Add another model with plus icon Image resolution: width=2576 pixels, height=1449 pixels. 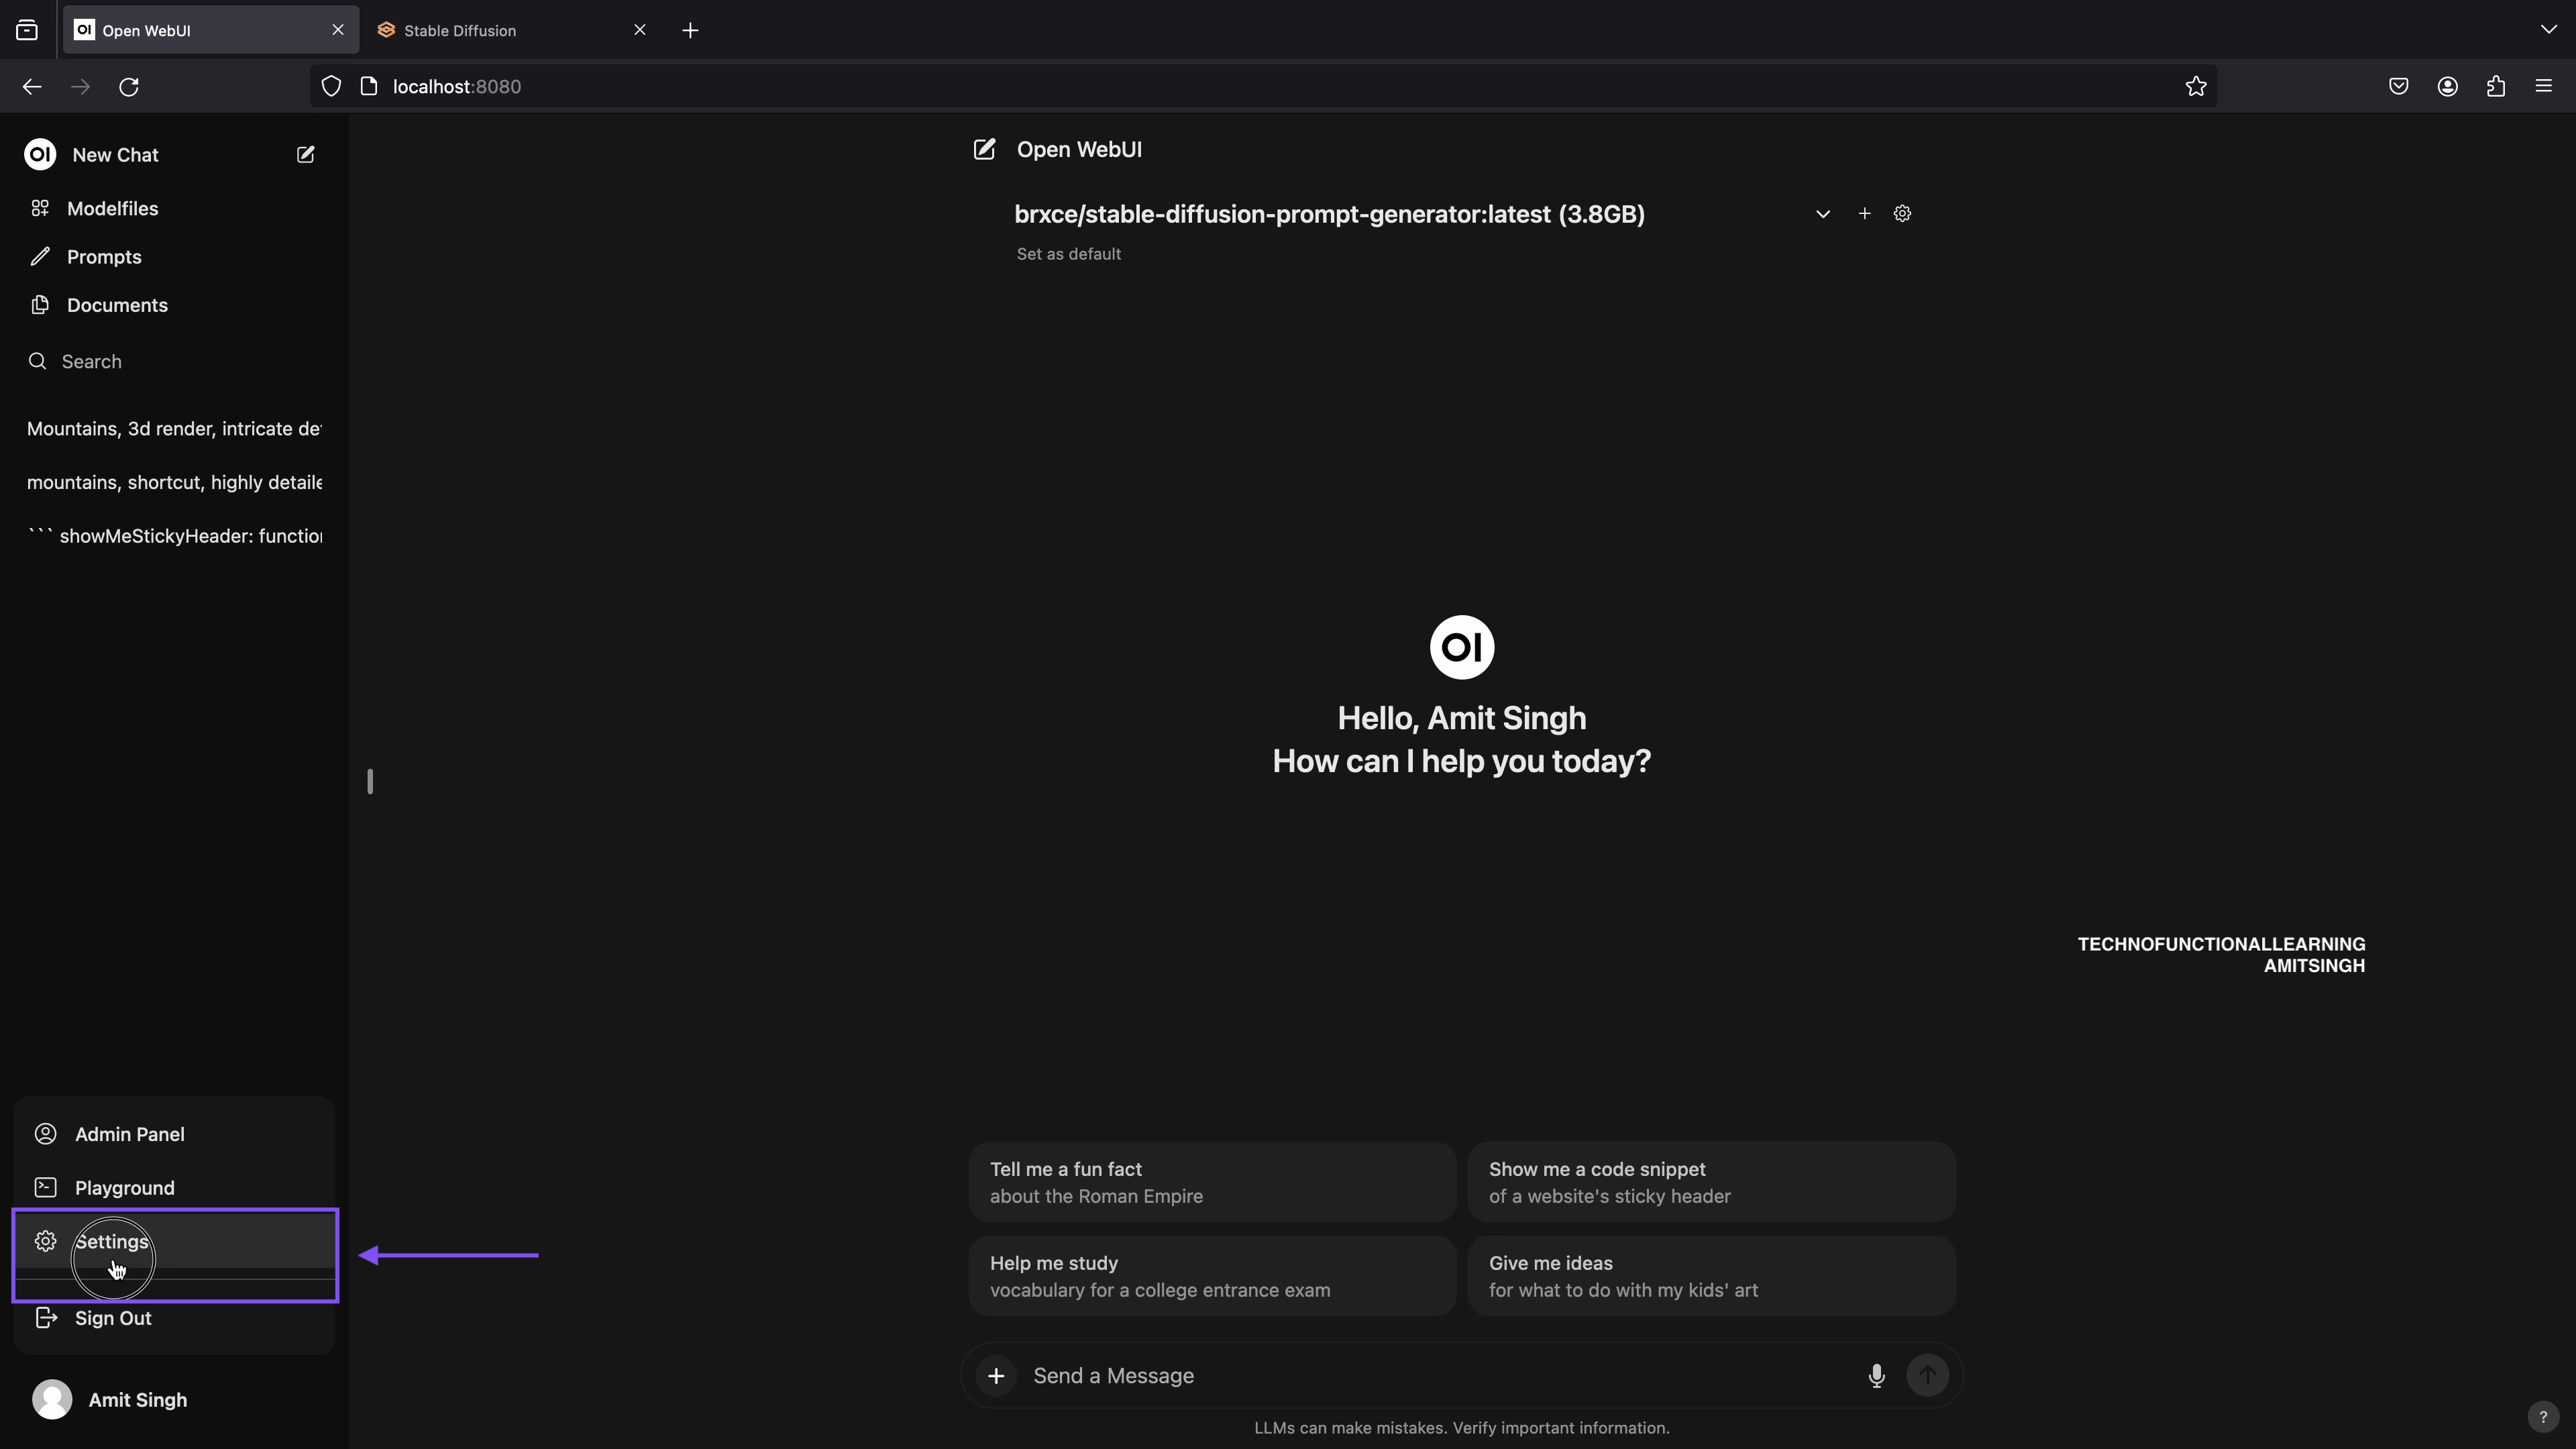[x=1864, y=213]
